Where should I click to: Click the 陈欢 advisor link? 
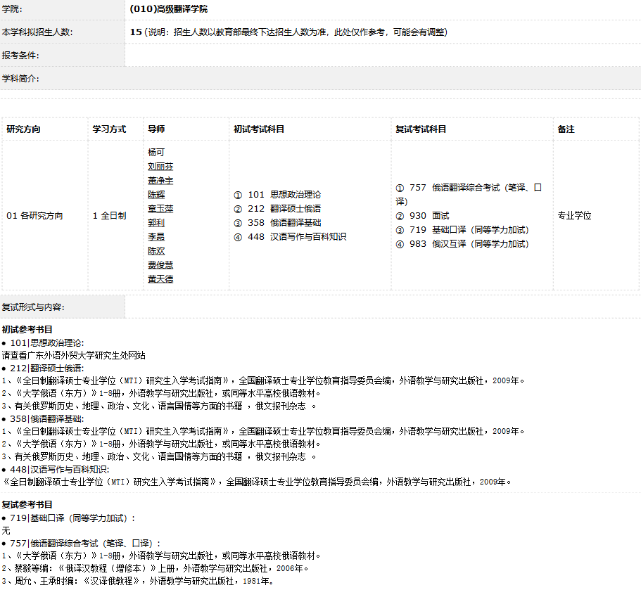(x=156, y=251)
